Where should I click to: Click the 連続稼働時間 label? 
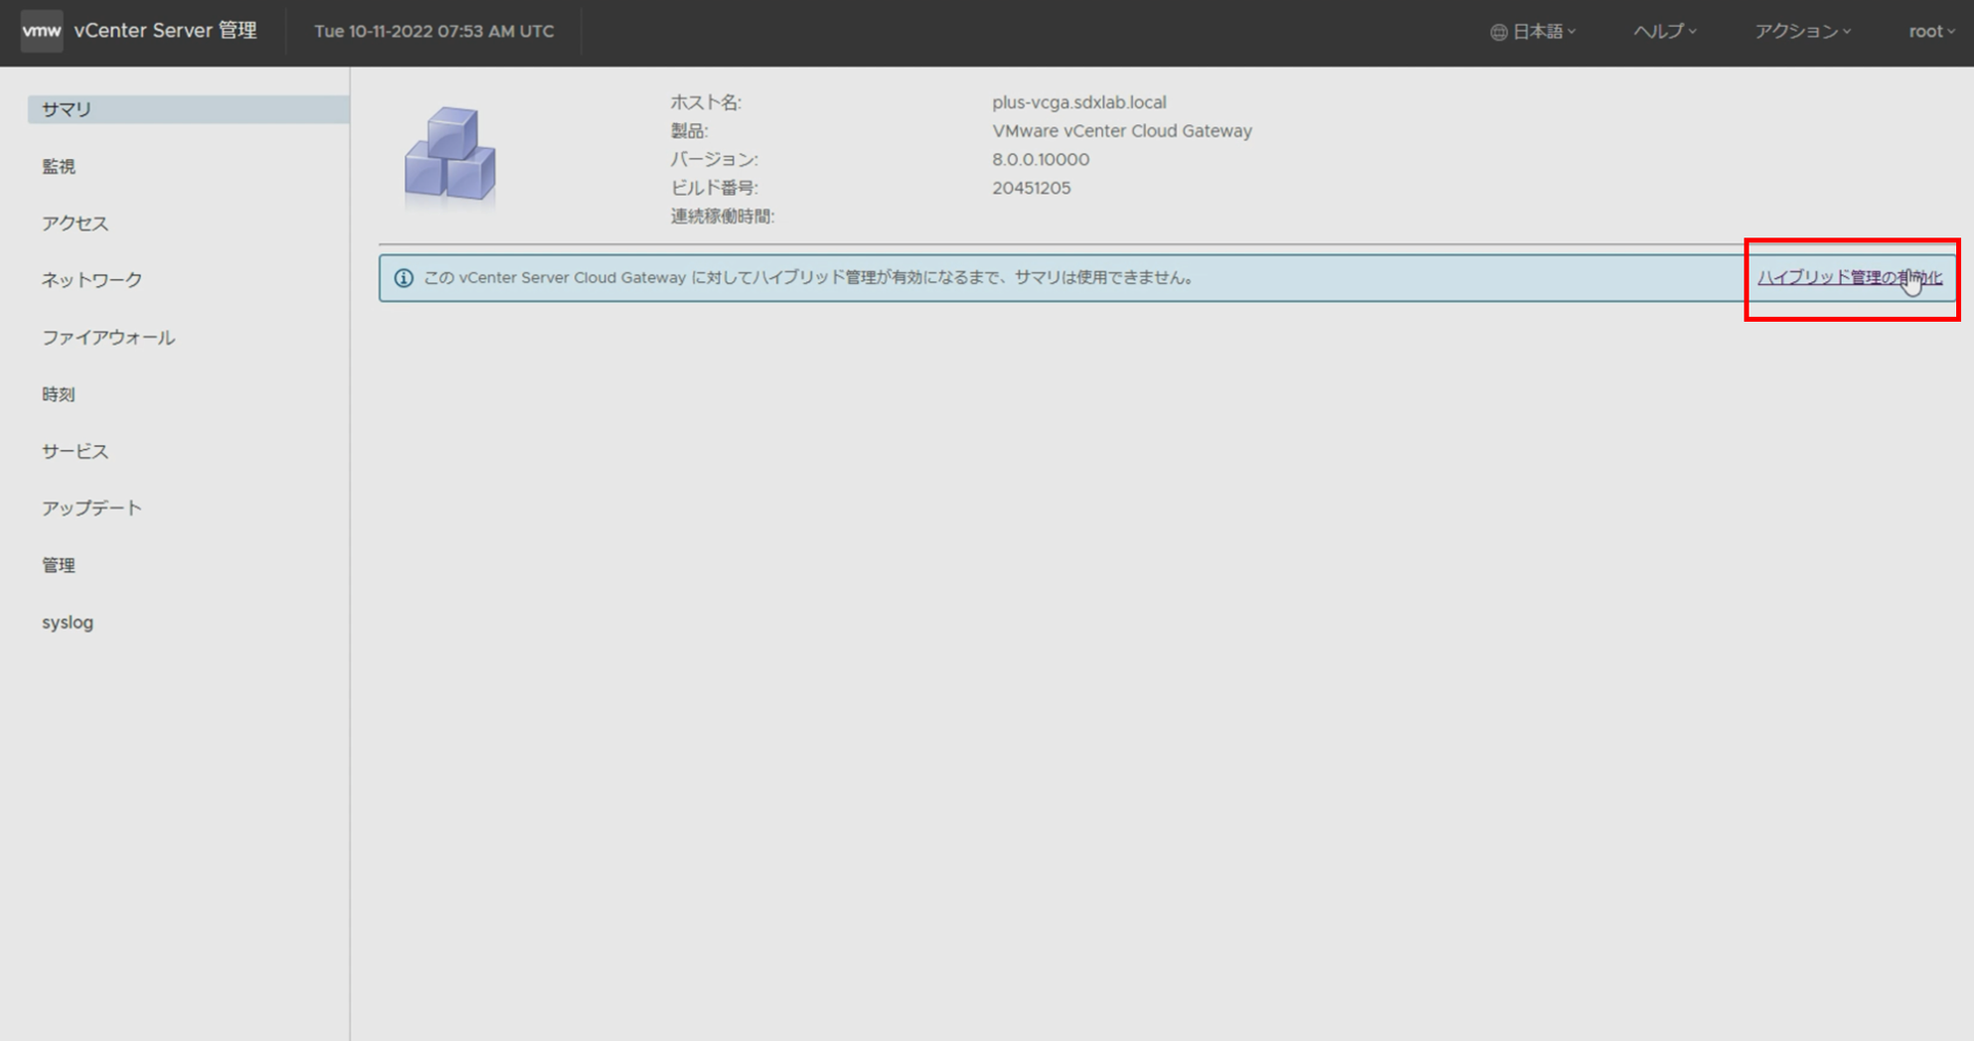click(x=722, y=217)
